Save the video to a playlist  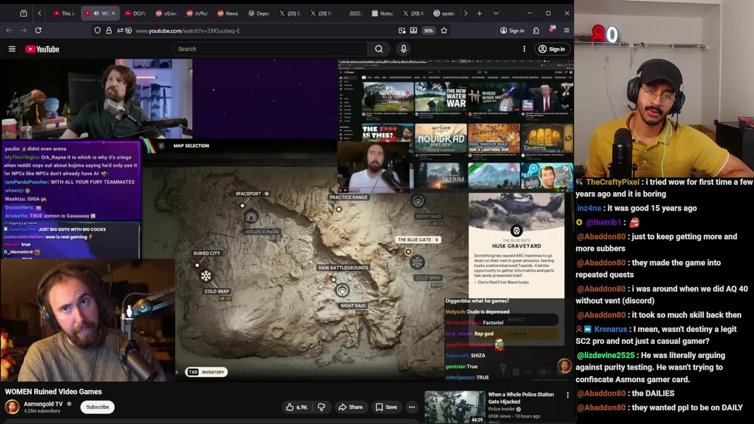386,407
